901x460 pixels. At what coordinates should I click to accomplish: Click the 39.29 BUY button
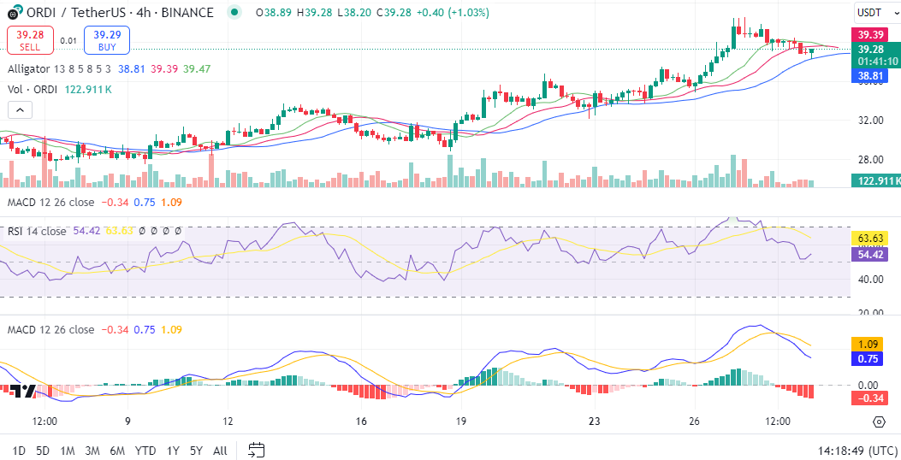click(107, 41)
